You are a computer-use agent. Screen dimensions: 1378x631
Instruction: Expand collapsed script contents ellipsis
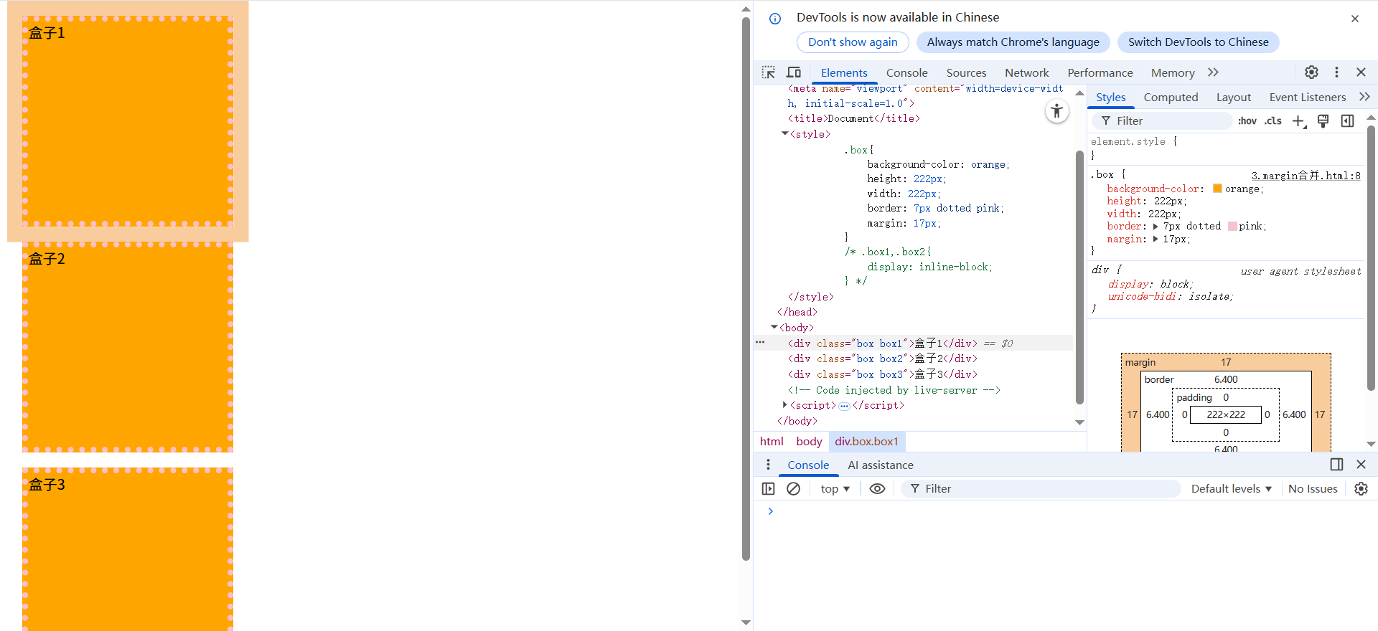pos(844,406)
